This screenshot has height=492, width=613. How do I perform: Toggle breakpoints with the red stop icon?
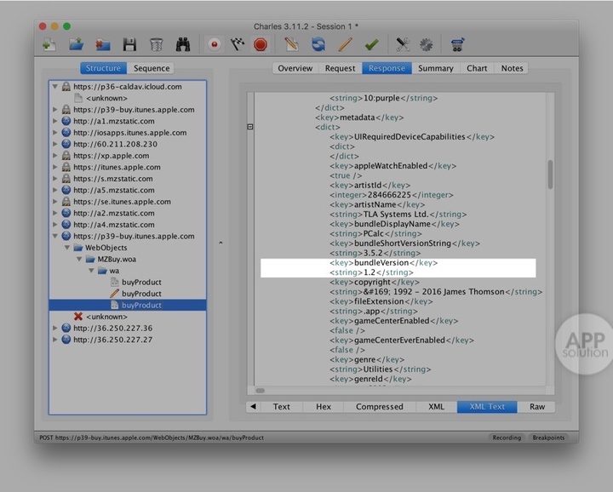pos(261,44)
